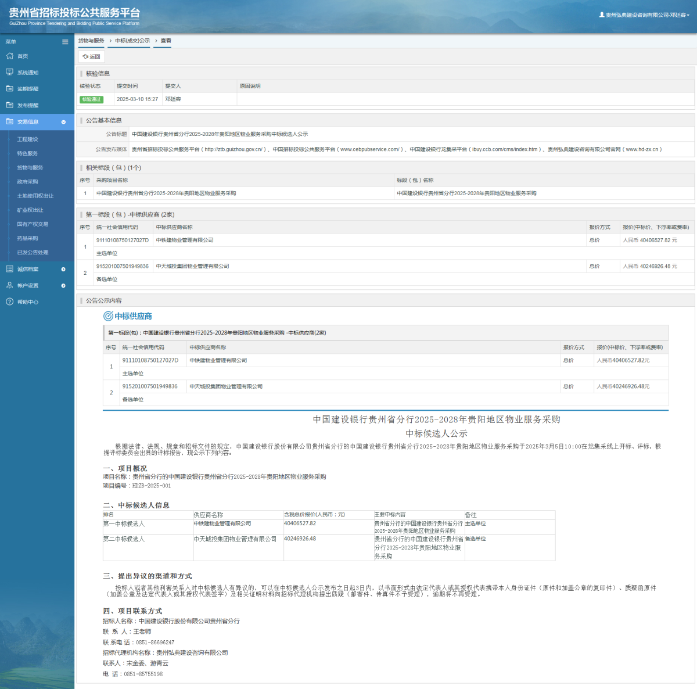Image resolution: width=697 pixels, height=689 pixels.
Task: Click the www.hd-zx.cn URL text
Action: coord(642,149)
